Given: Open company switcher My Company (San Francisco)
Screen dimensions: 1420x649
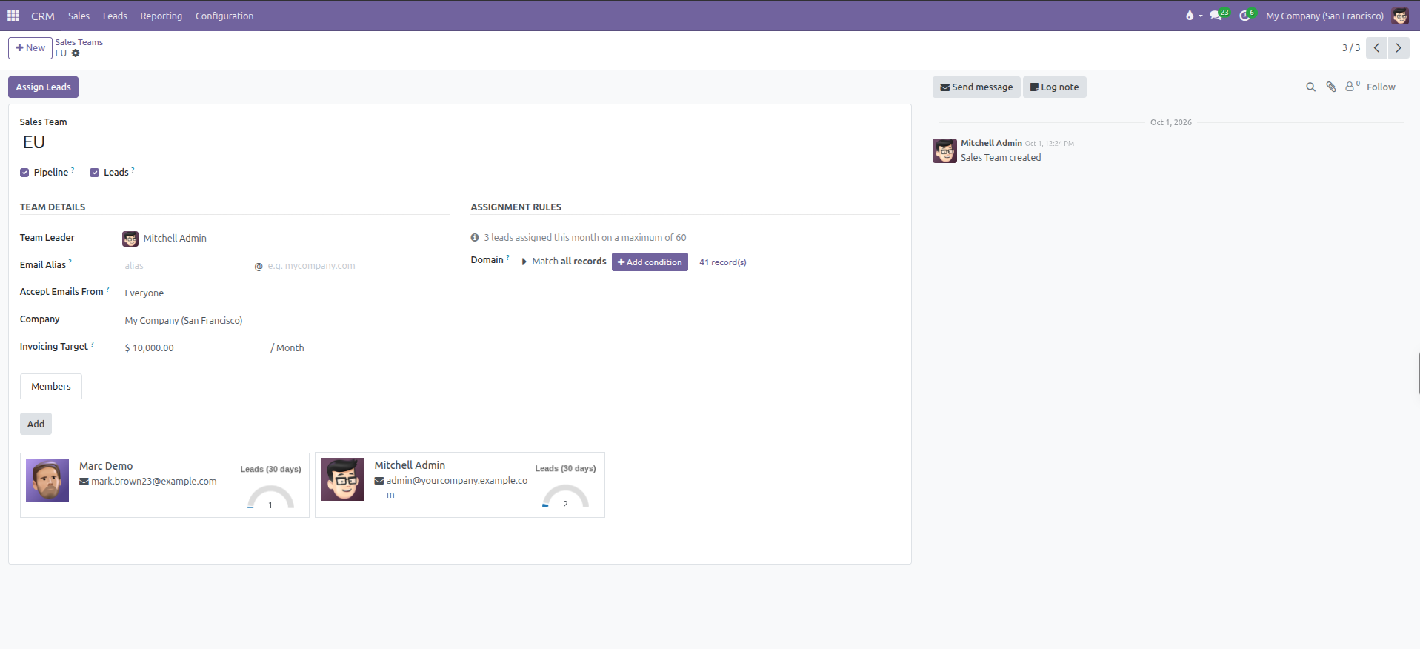Looking at the screenshot, I should [1324, 16].
